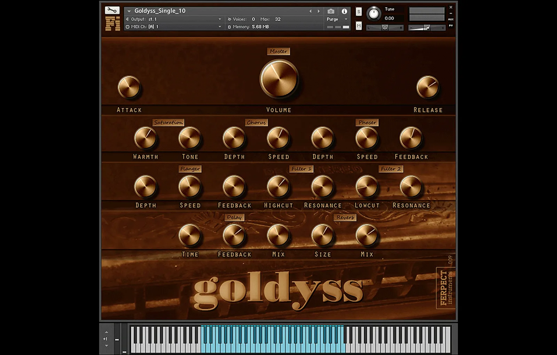Toggle the PV performance view button

pyautogui.click(x=451, y=25)
